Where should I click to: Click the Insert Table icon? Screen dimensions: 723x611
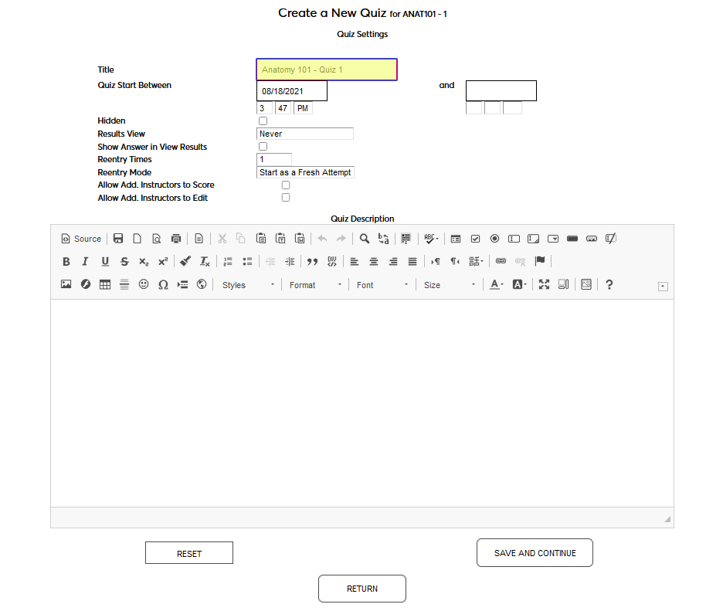tap(105, 284)
